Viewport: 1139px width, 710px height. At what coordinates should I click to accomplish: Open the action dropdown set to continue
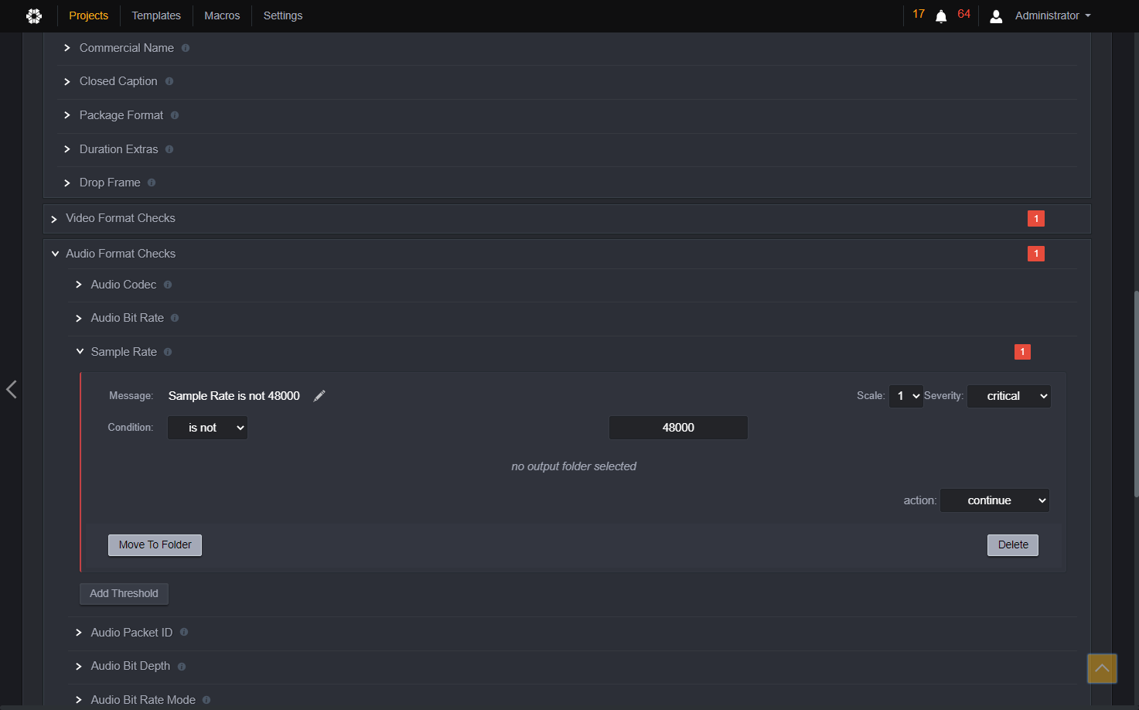[x=994, y=500]
